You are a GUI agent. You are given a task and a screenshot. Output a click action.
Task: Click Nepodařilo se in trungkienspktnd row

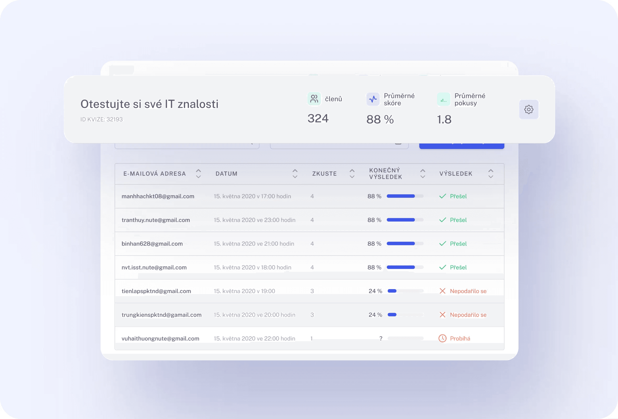468,315
